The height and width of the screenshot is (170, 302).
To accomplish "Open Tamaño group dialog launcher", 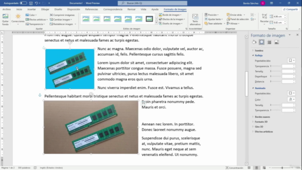I will point(286,29).
